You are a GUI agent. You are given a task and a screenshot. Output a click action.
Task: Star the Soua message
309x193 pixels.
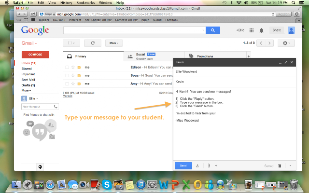(73, 75)
